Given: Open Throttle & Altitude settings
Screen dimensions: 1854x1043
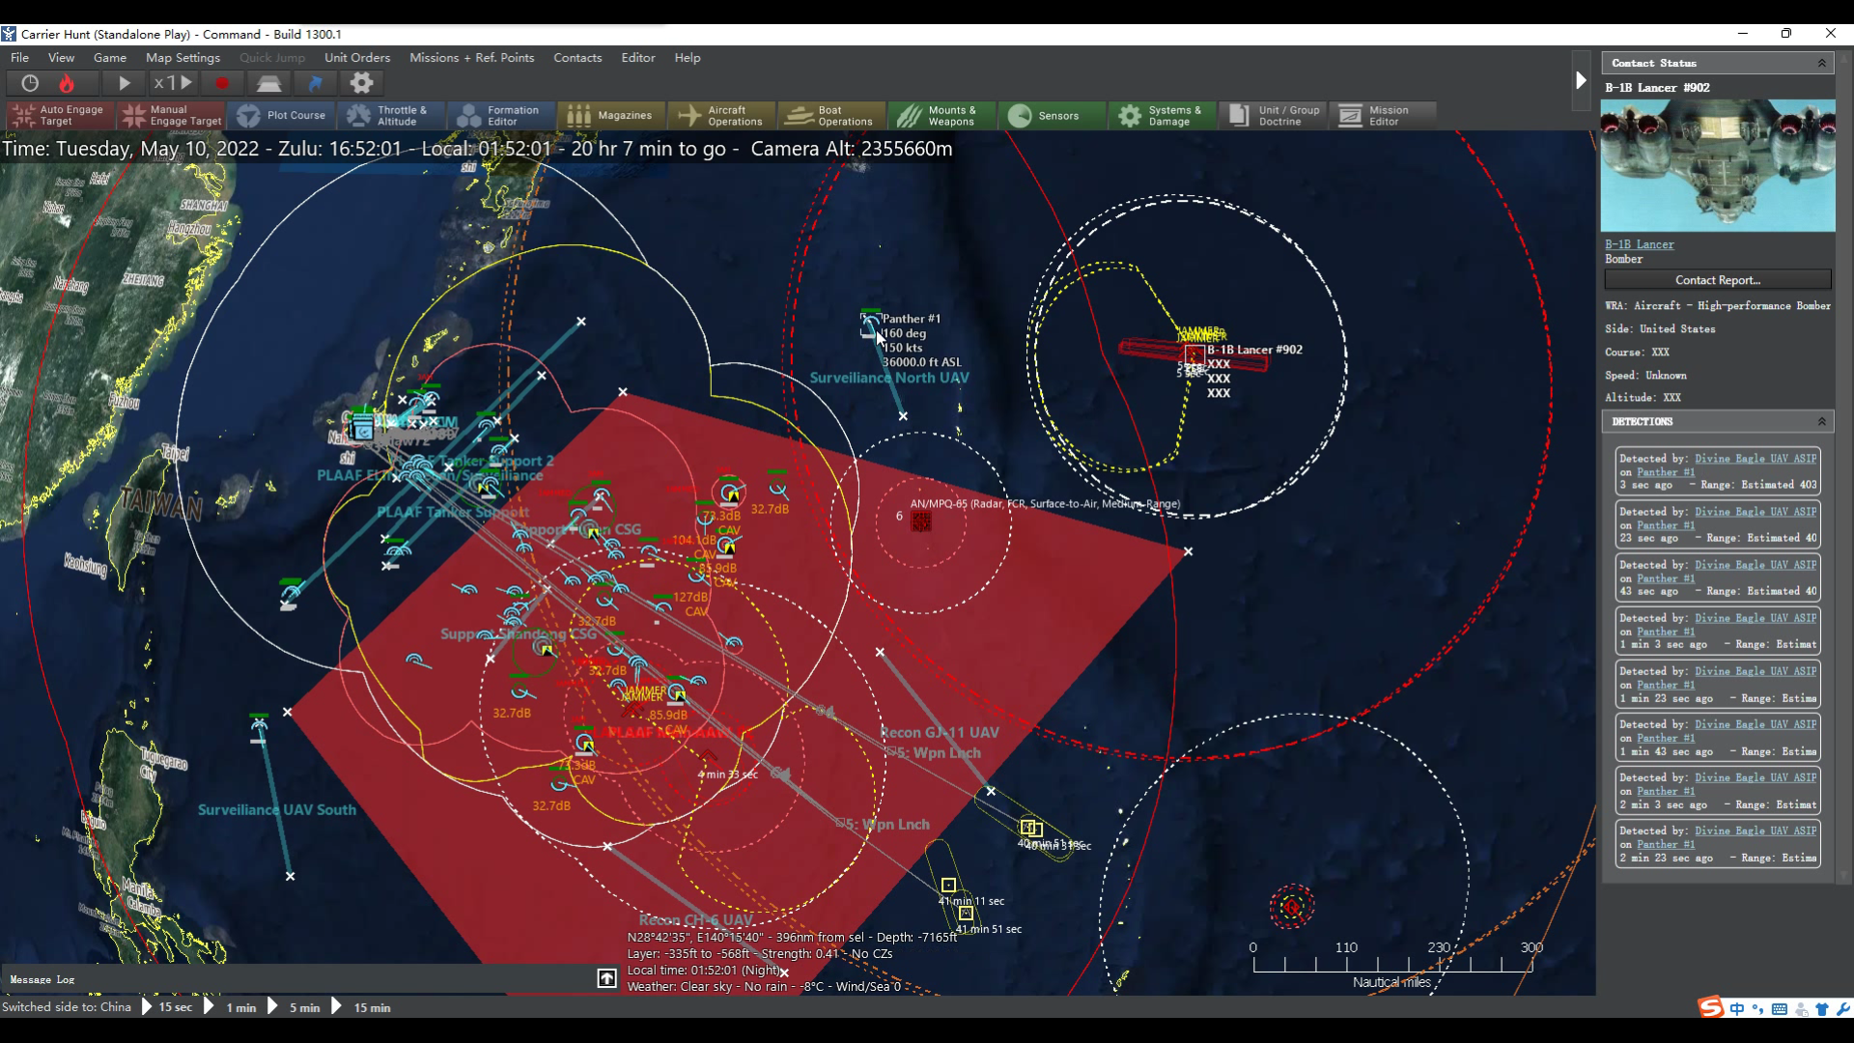Looking at the screenshot, I should 390,116.
